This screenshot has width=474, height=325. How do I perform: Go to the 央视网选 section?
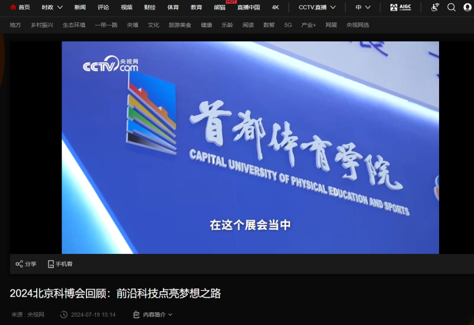(358, 25)
